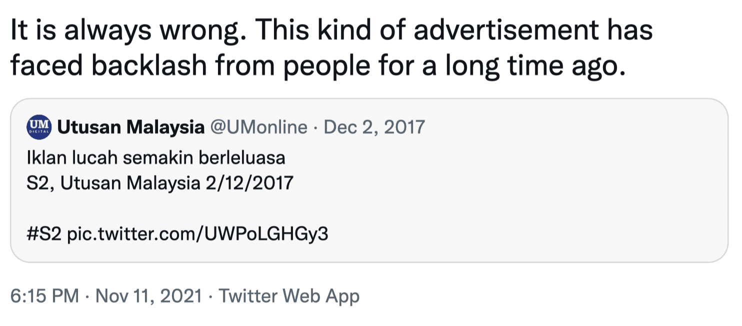Click the #S2 hashtag
The image size is (742, 326).
click(44, 233)
